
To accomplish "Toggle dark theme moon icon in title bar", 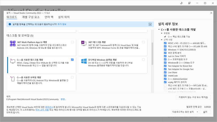I will pyautogui.click(x=181, y=3).
